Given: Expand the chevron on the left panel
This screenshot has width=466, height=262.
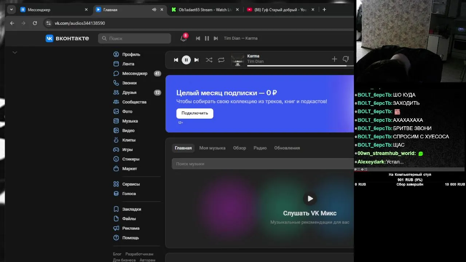Looking at the screenshot, I should [15, 52].
